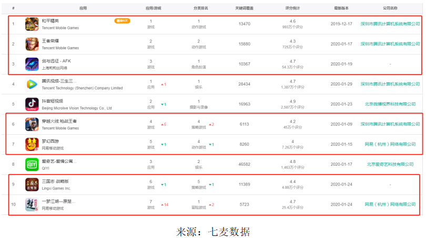The image size is (426, 238).
Task: Open the 一梦江湖 app icon
Action: [32, 204]
